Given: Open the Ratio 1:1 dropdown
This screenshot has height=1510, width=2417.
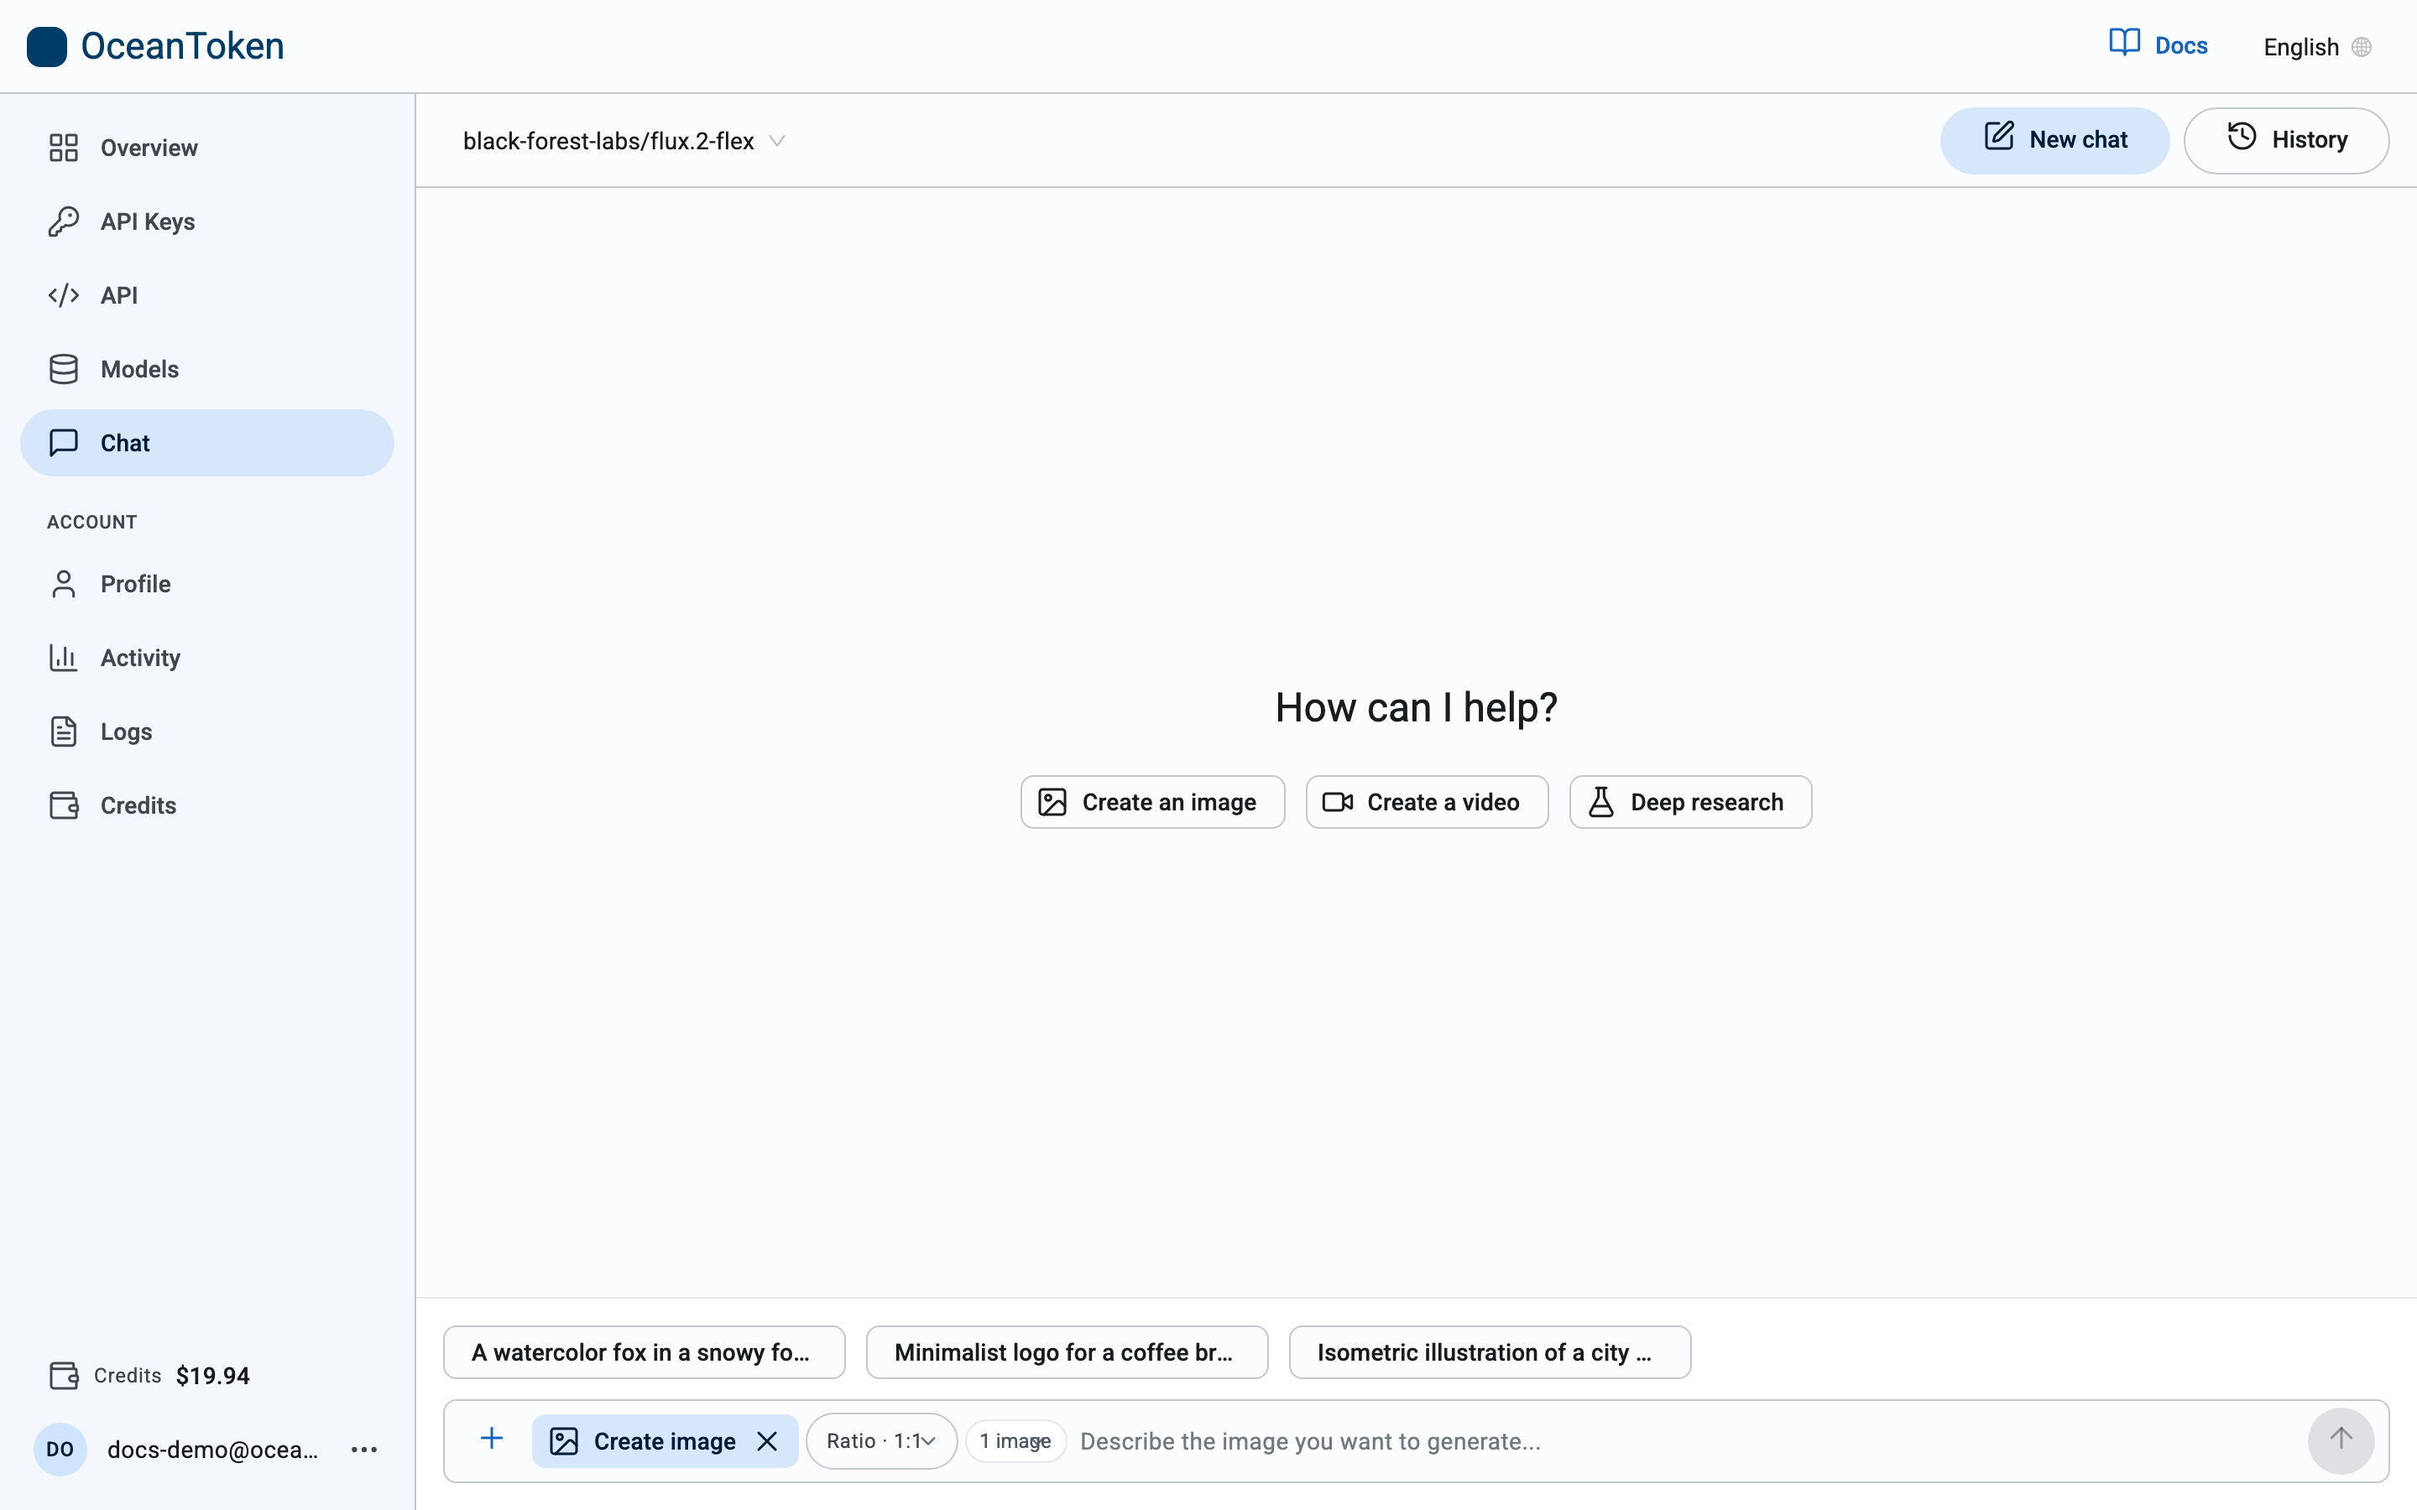Looking at the screenshot, I should click(x=881, y=1441).
